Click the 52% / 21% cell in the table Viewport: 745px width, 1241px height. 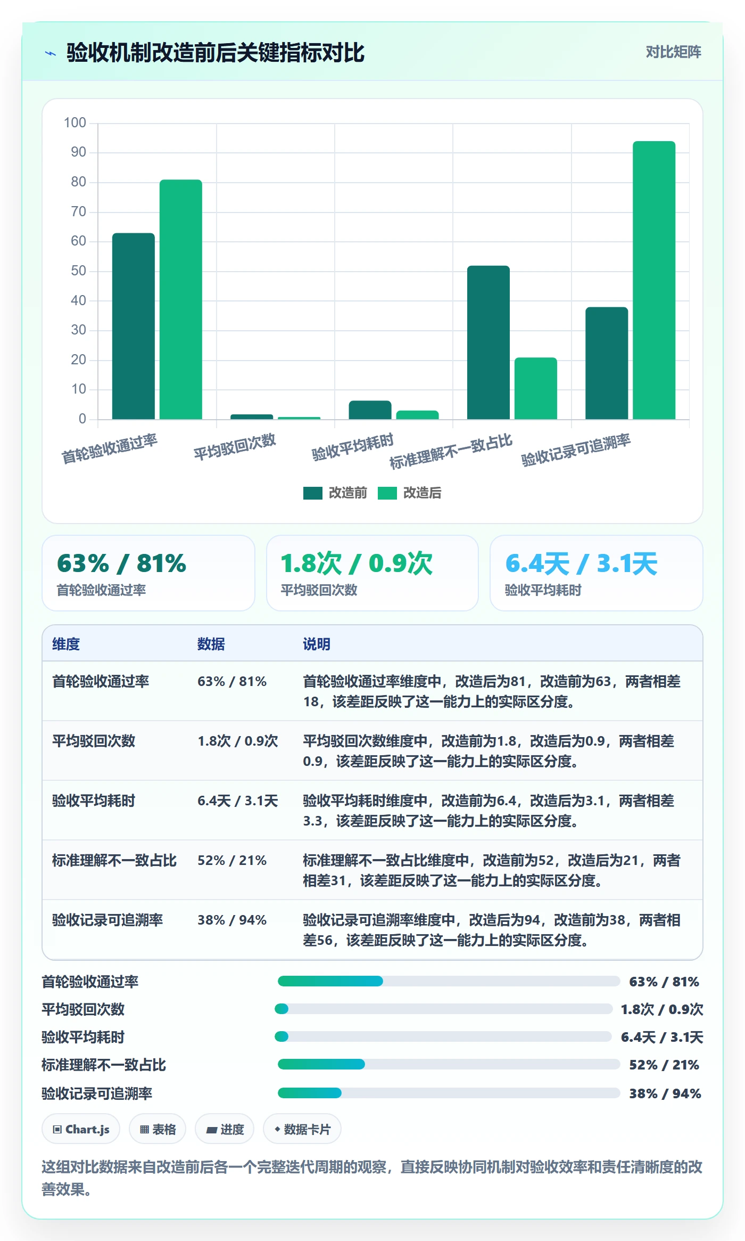point(232,860)
